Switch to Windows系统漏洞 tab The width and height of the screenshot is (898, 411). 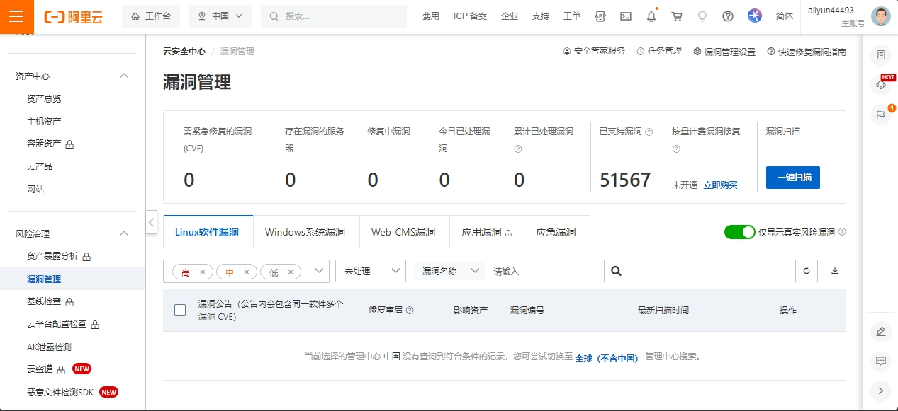[305, 231]
